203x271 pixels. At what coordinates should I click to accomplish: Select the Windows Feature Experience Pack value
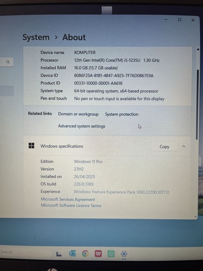click(x=121, y=192)
